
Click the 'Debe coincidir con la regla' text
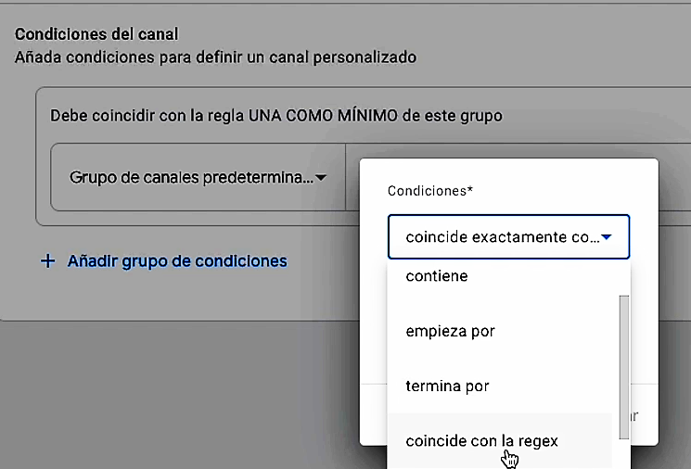[x=147, y=116]
